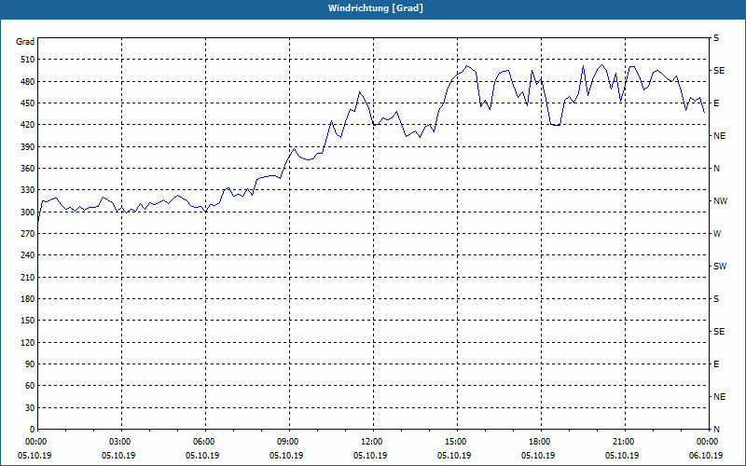Viewport: 746px width, 466px height.
Task: Select the 420 value on the degree axis
Action: pyautogui.click(x=28, y=125)
